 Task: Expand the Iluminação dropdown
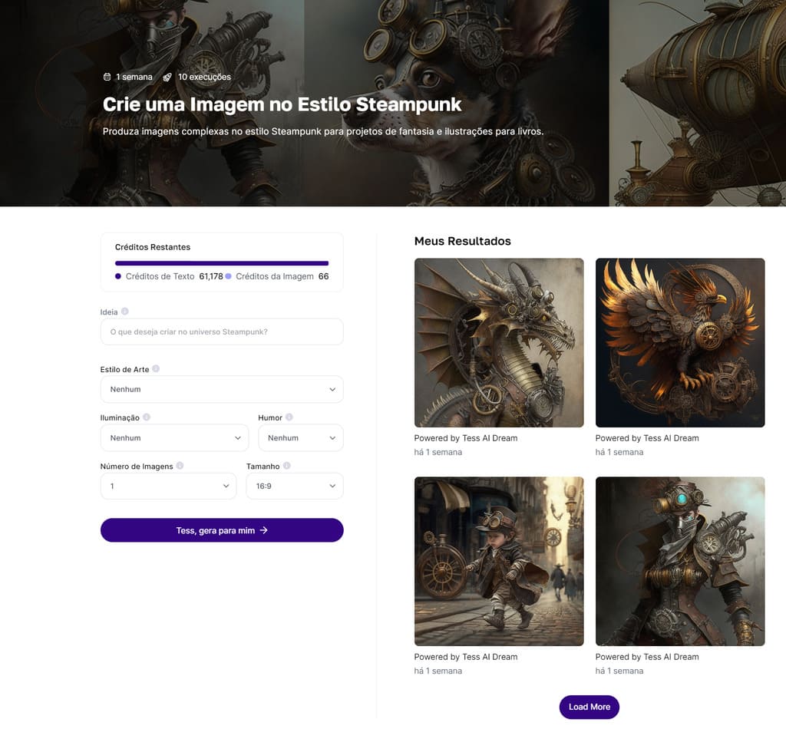(174, 438)
